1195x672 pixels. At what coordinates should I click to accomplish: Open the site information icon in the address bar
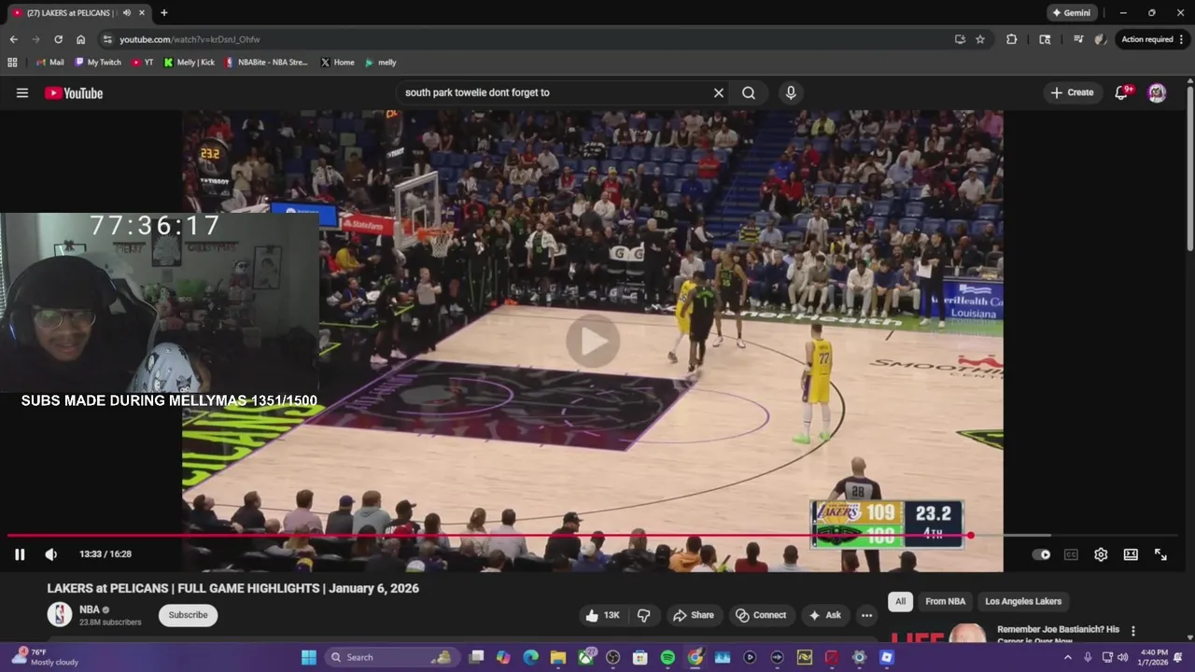point(107,39)
